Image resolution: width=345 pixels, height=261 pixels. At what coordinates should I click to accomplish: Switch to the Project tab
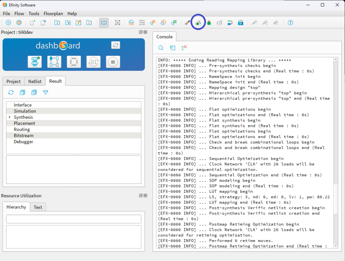click(x=13, y=81)
